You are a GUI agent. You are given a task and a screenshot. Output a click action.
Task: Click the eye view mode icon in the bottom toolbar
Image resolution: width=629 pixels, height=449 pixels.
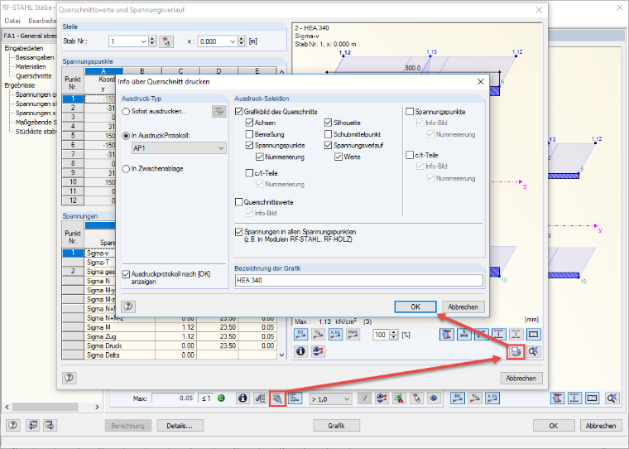tap(434, 398)
